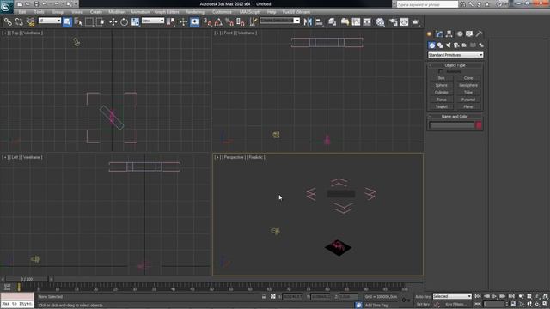Open Rendered Frame Window
The width and height of the screenshot is (550, 309).
pyautogui.click(x=404, y=22)
